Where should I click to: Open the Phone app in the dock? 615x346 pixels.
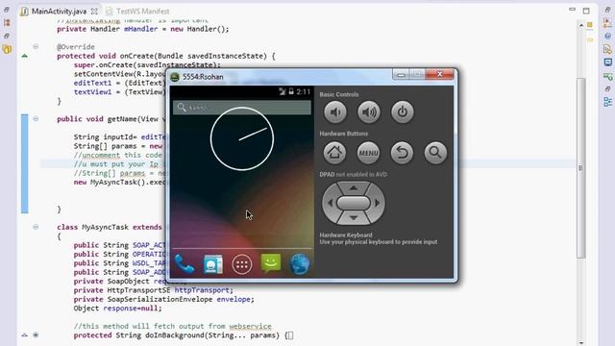coord(184,264)
